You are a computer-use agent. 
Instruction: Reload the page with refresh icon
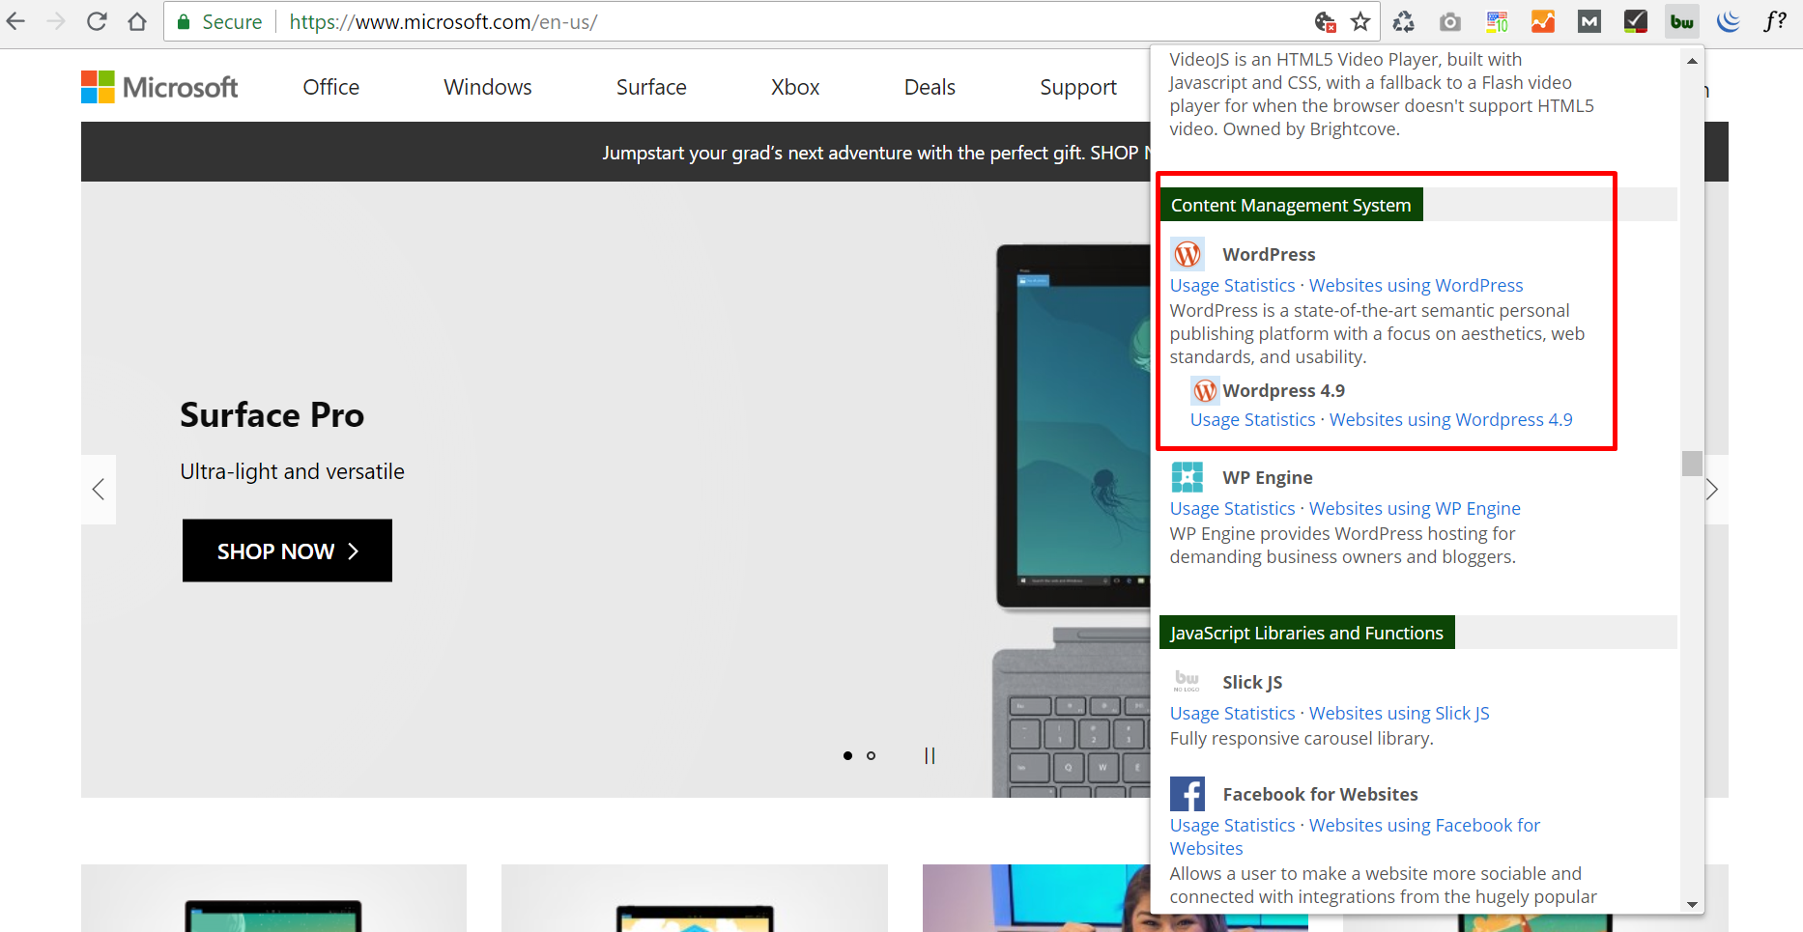coord(97,21)
